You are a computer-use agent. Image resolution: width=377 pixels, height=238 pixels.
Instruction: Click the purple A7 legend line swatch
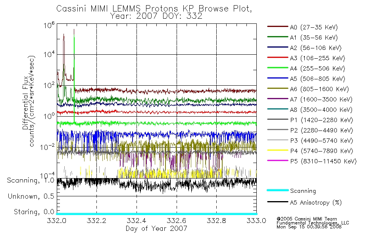[277, 98]
